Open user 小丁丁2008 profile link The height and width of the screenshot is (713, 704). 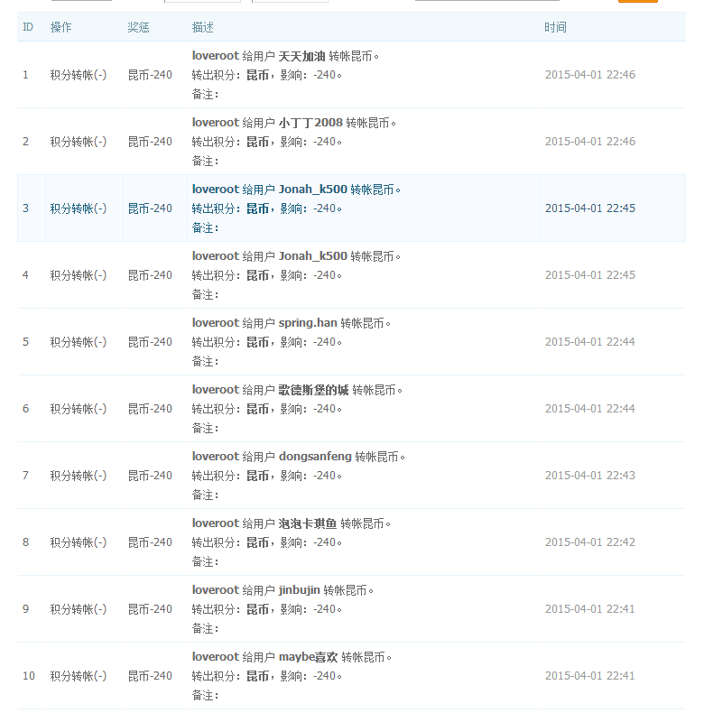(310, 123)
